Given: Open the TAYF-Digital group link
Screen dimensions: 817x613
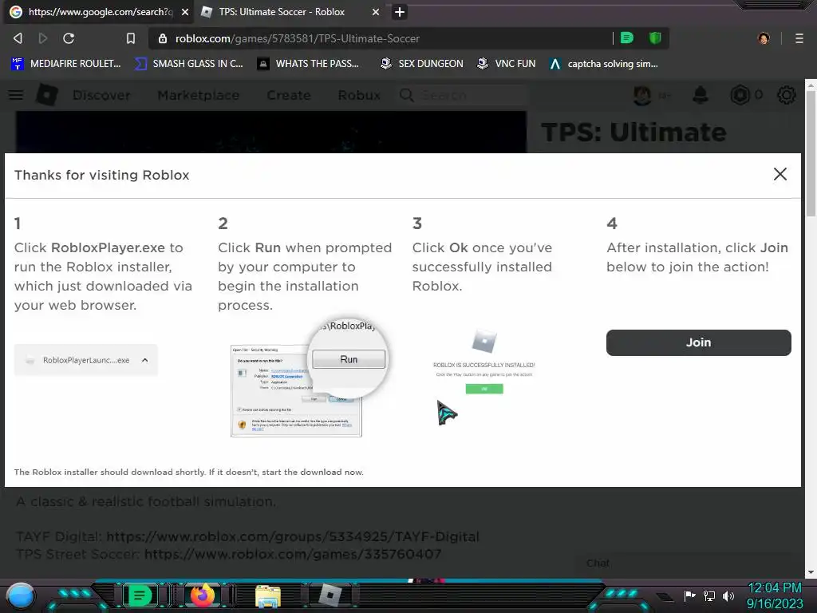Looking at the screenshot, I should (x=293, y=536).
